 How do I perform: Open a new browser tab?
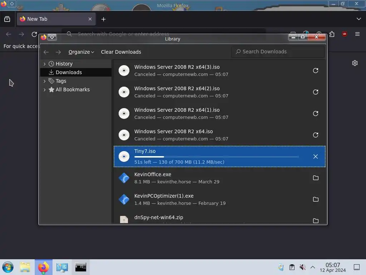pos(103,19)
